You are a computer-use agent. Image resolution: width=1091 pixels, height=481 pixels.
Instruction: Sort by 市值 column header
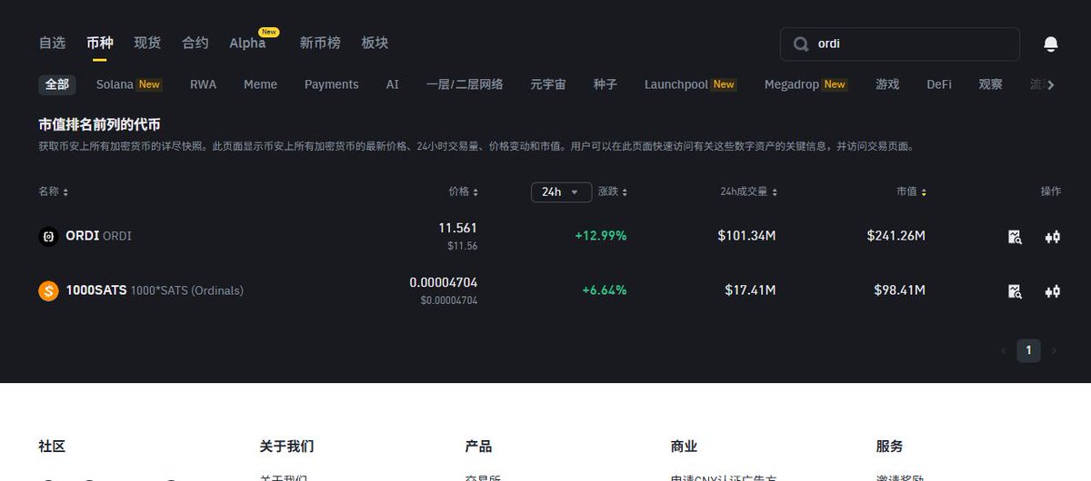(x=912, y=191)
